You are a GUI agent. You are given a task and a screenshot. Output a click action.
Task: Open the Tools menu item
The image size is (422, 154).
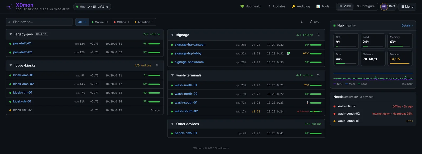pyautogui.click(x=323, y=6)
